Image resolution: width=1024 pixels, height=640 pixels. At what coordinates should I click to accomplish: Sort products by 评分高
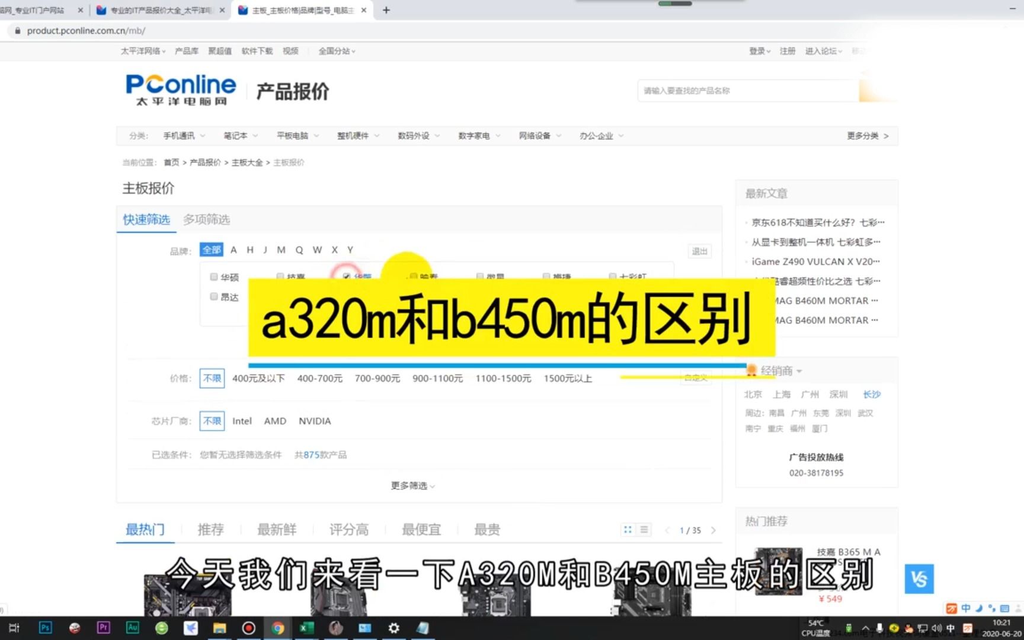point(349,529)
